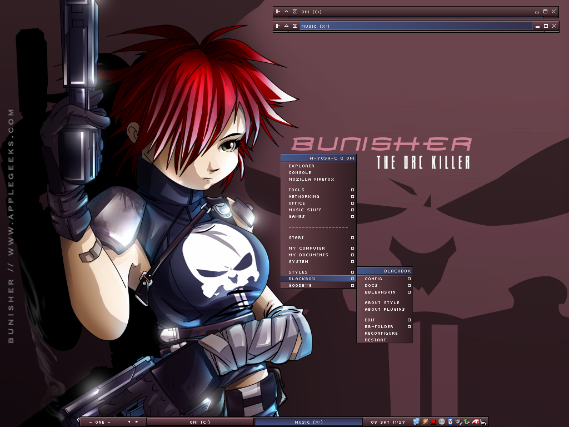This screenshot has width=569, height=427.
Task: Click the gray gear tray icon
Action: click(442, 422)
